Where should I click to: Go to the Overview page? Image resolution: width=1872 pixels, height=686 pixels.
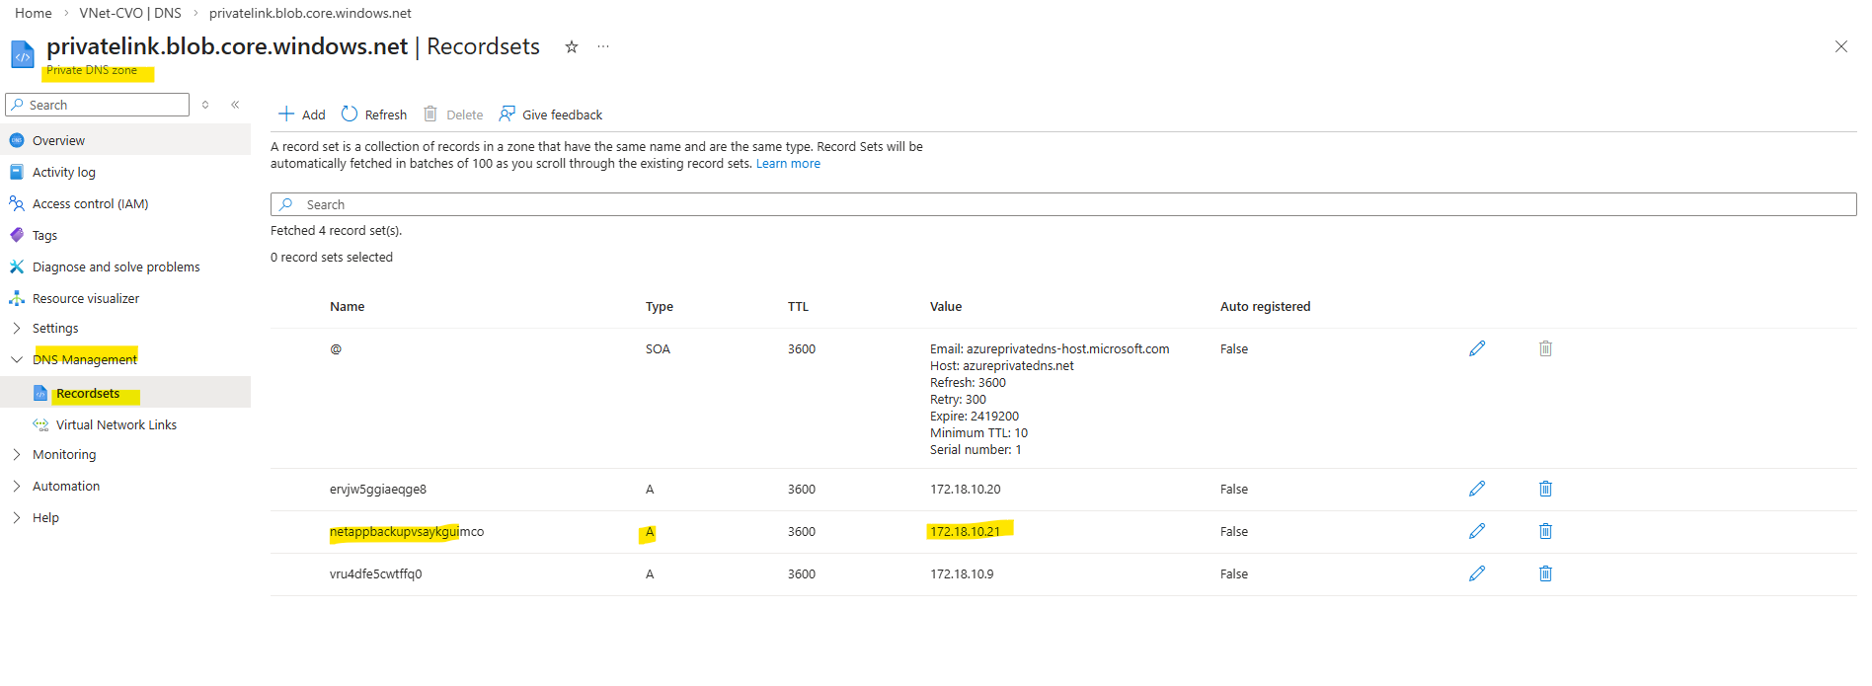tap(58, 140)
